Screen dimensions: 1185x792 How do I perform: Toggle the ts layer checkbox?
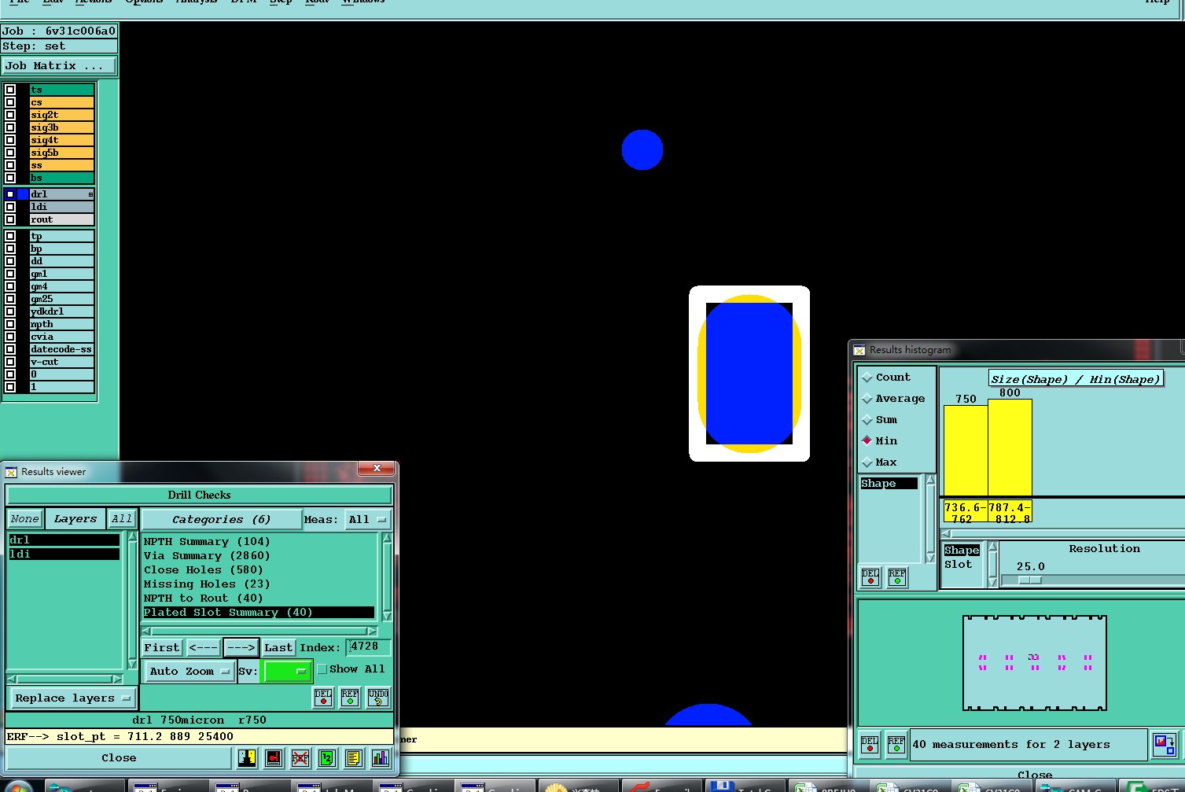pos(10,90)
